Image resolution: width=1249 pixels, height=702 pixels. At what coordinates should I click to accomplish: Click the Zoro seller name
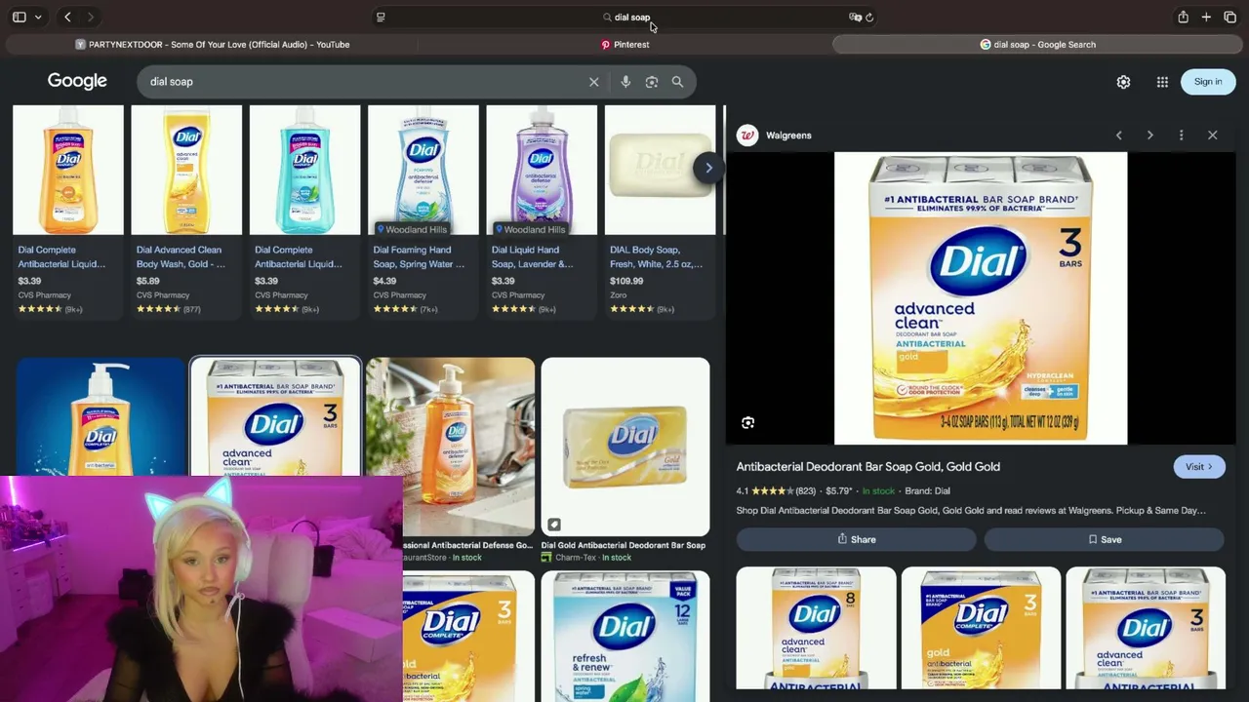tap(619, 294)
